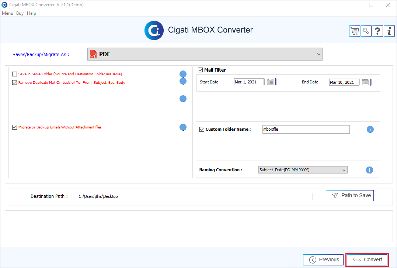The width and height of the screenshot is (397, 268).
Task: Click the Cigati logo in header
Action: [x=154, y=30]
